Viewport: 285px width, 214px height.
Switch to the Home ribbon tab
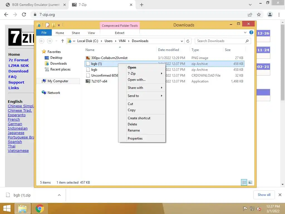[x=60, y=33]
